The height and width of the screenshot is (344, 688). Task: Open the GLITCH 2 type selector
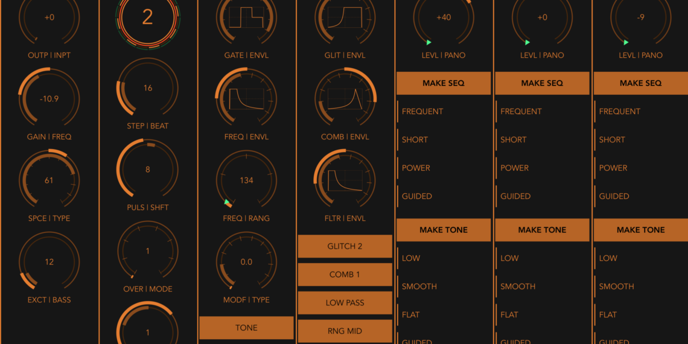345,246
